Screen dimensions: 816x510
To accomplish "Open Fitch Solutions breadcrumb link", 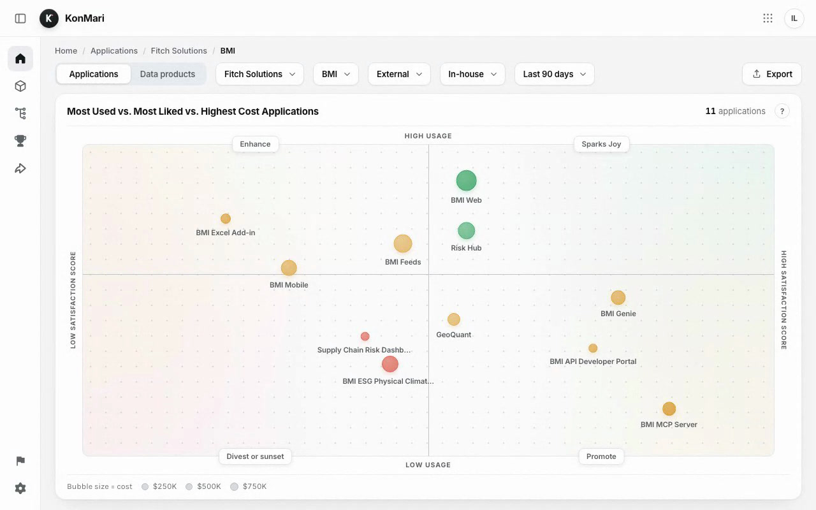I will [x=179, y=50].
